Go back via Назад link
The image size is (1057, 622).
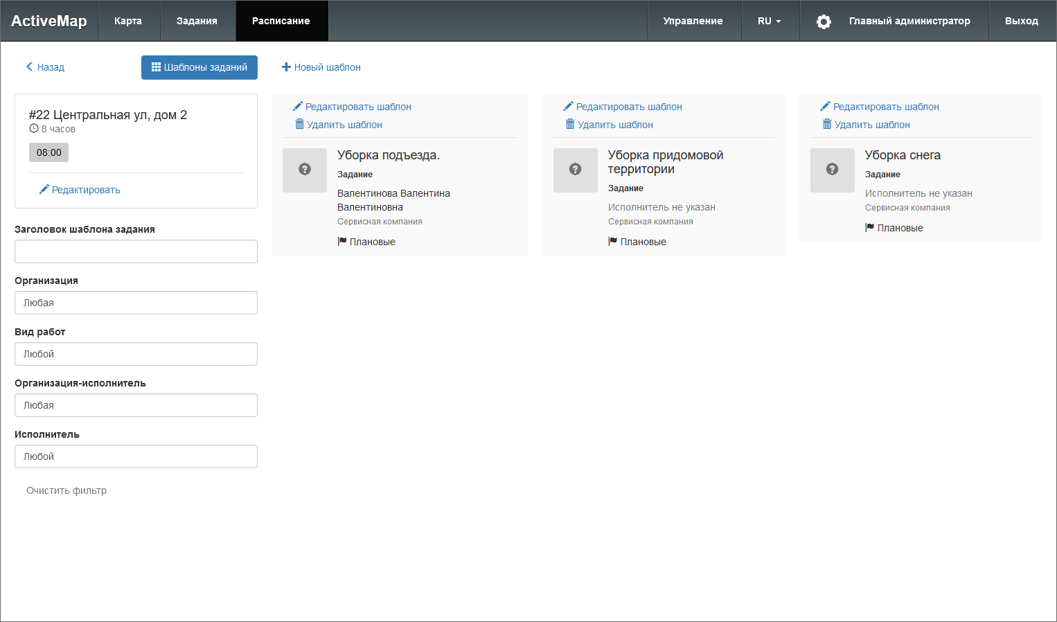45,67
